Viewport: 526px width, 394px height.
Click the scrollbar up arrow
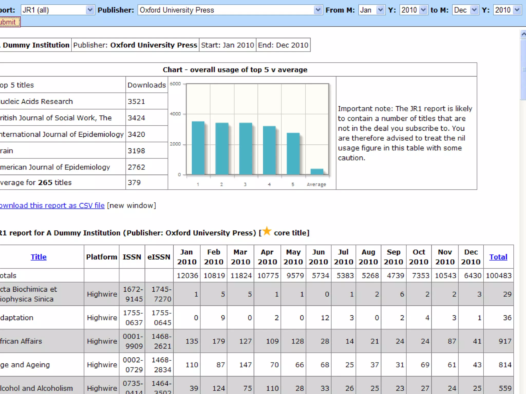click(x=523, y=34)
